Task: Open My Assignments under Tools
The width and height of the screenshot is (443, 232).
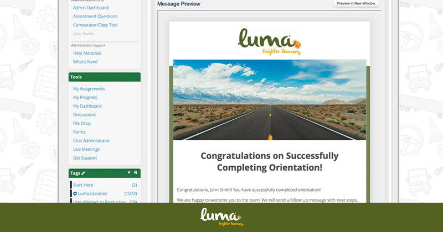Action: pos(89,89)
